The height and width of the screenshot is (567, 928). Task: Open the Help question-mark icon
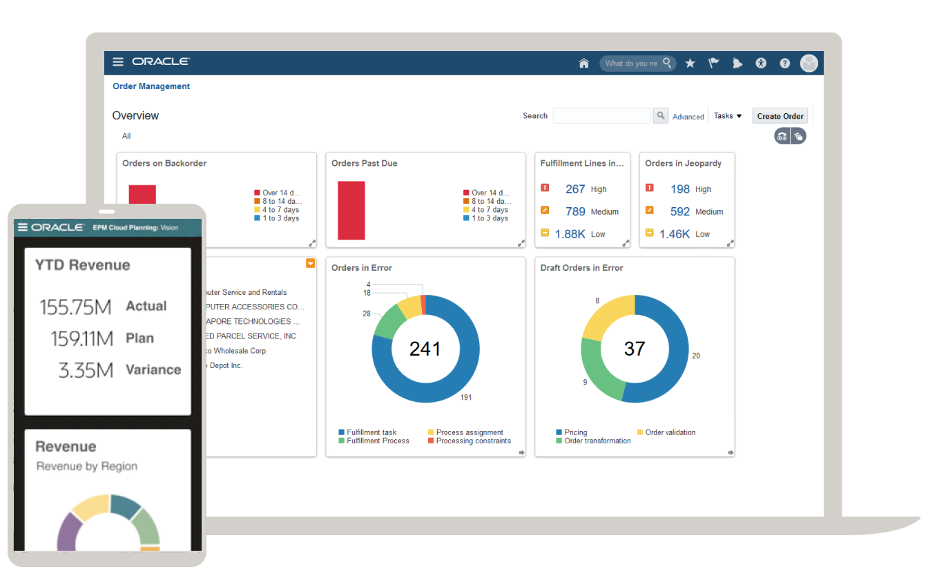[784, 63]
